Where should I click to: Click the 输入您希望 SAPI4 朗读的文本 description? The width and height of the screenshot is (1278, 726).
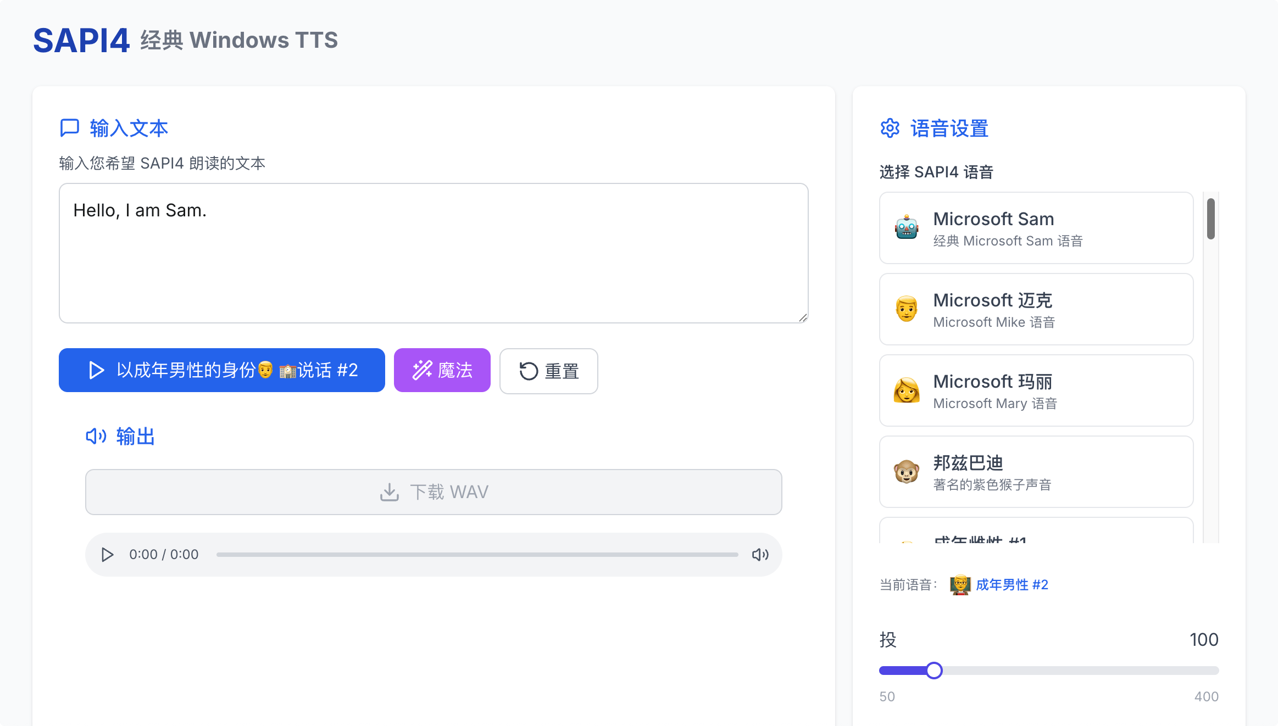[x=162, y=163]
